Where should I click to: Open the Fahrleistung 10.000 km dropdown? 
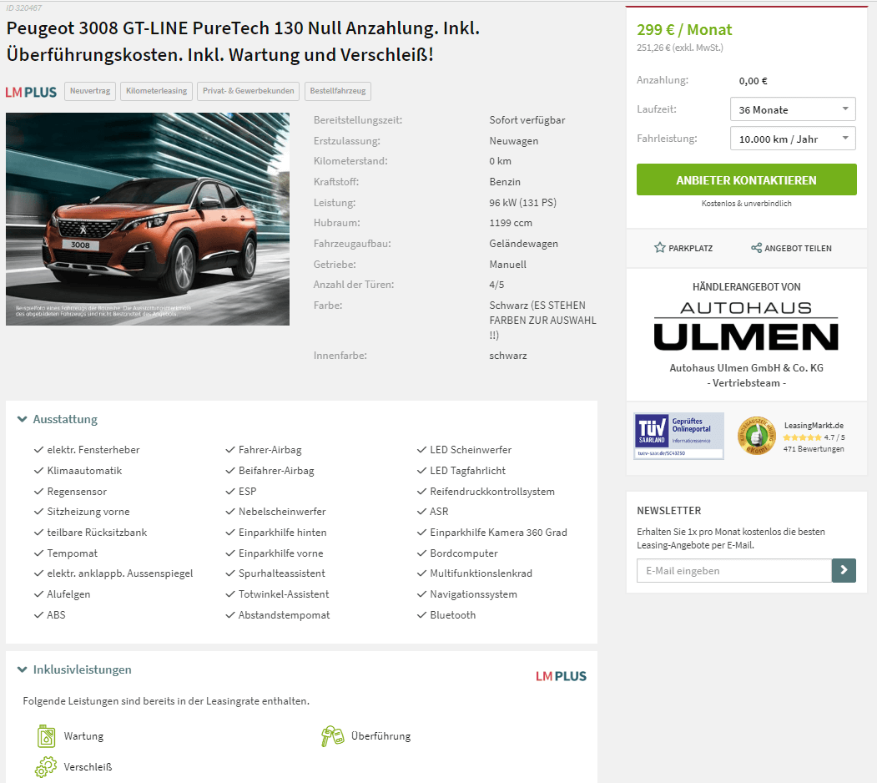tap(793, 139)
